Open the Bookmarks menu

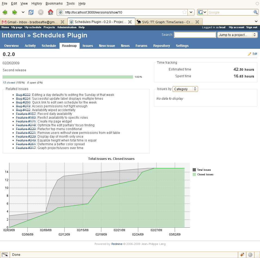(x=54, y=4)
